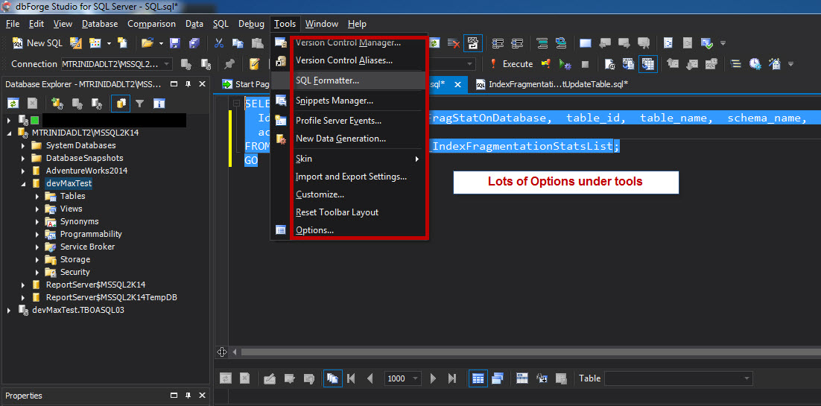Select Profile Server Events menu item
Screen dimensions: 821x406
[349, 121]
